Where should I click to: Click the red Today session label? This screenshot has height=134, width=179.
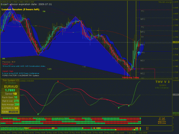136,78
